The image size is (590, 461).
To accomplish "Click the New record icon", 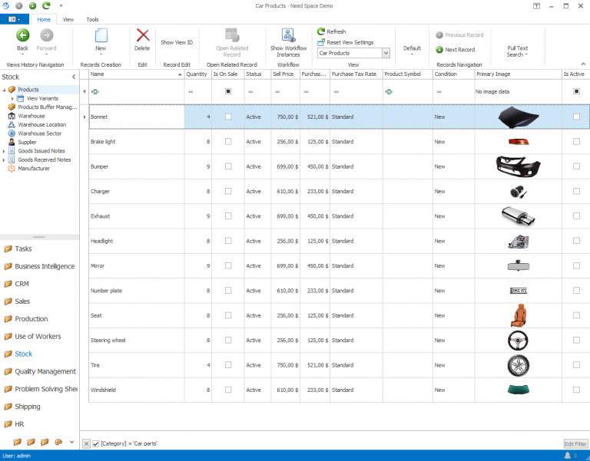I will 101,35.
